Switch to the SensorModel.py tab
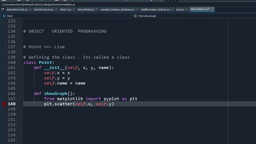Image resolution: width=256 pixels, height=144 pixels. point(86,10)
